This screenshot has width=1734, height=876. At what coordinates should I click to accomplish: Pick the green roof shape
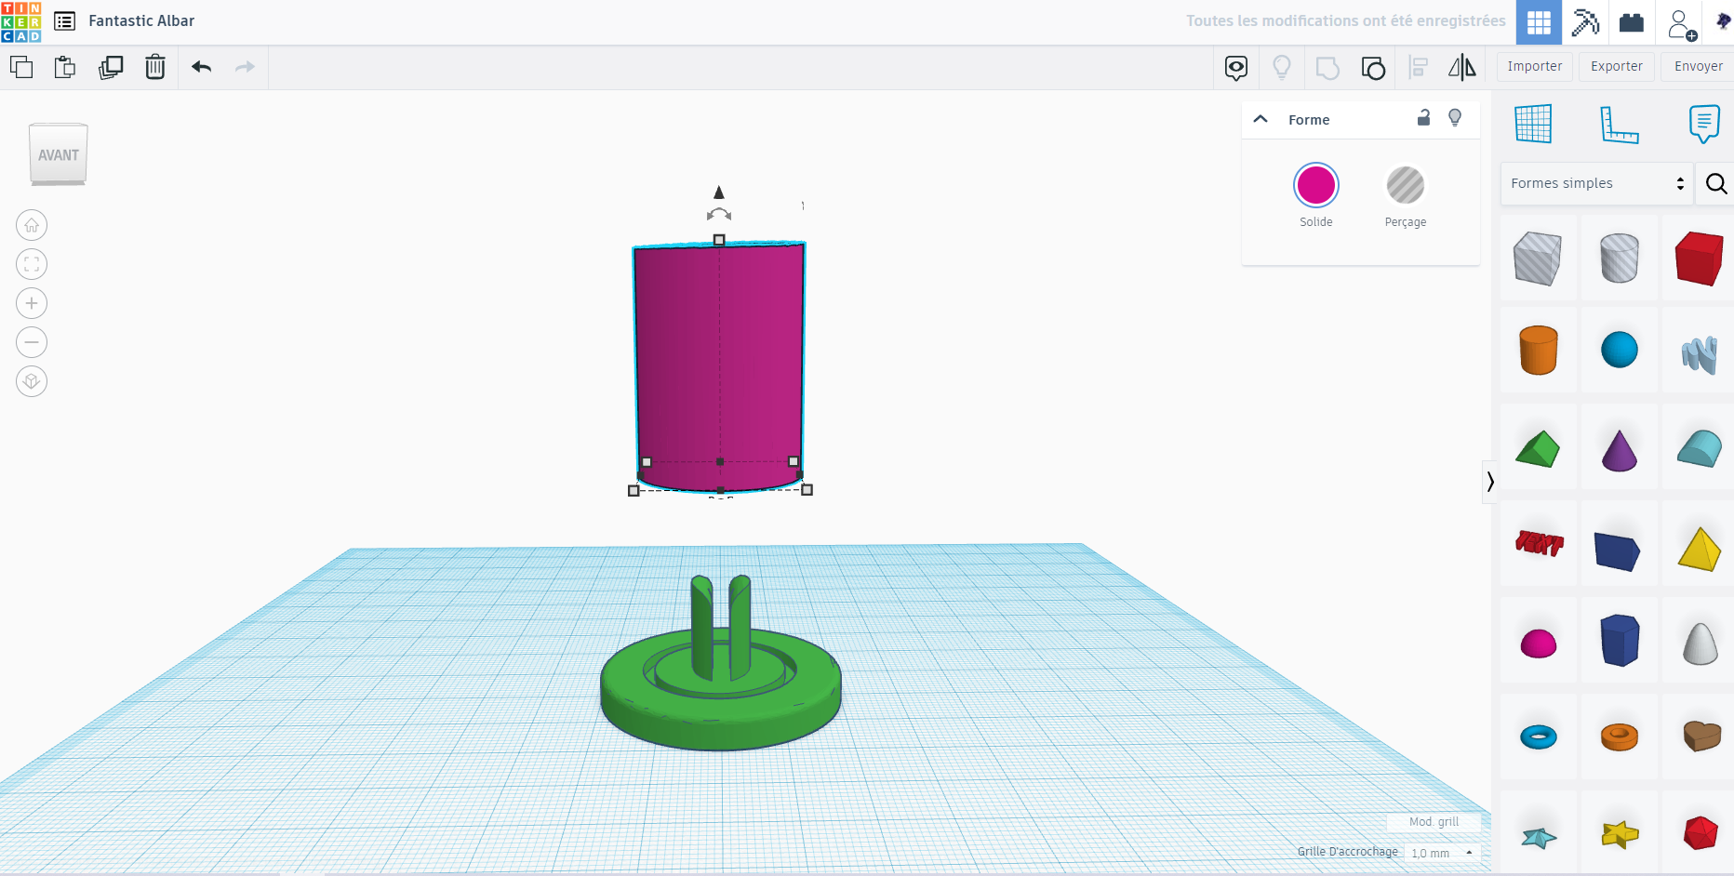[x=1538, y=449]
